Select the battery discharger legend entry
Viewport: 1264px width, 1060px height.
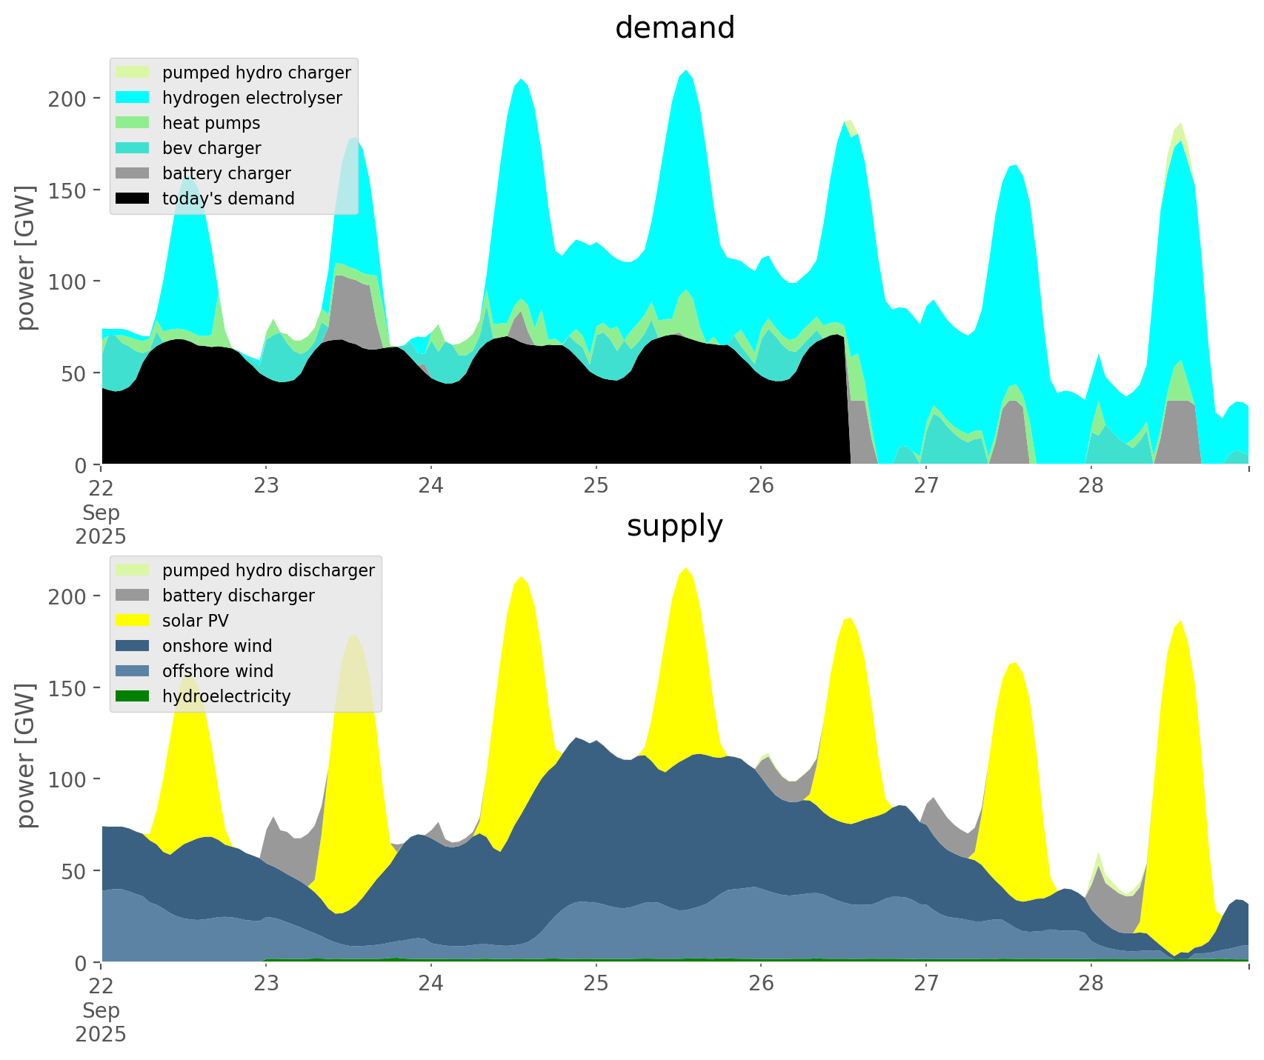pyautogui.click(x=238, y=596)
